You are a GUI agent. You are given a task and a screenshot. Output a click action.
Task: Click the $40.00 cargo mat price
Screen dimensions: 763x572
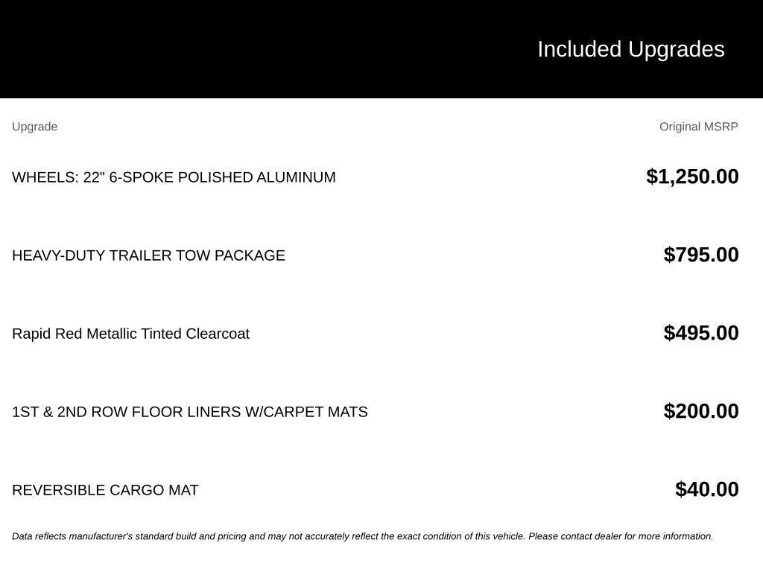point(707,490)
